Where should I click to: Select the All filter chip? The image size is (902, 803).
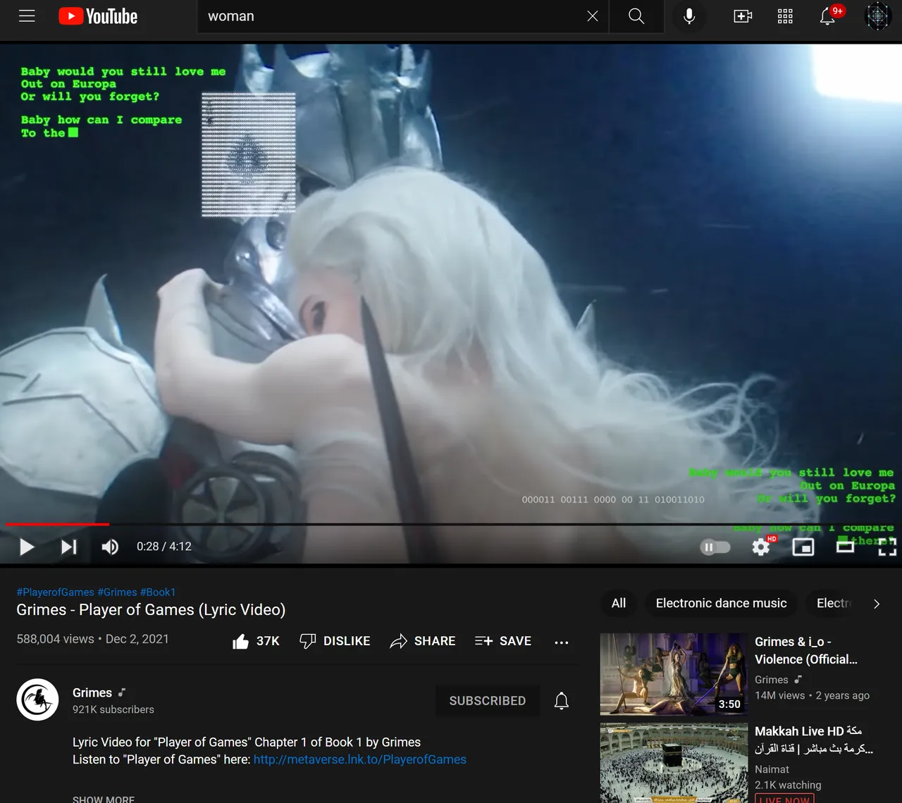[619, 603]
